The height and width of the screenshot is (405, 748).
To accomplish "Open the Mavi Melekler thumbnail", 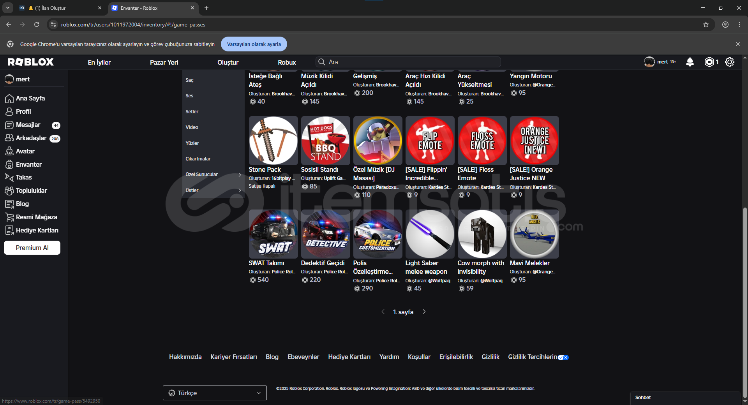I will click(535, 234).
